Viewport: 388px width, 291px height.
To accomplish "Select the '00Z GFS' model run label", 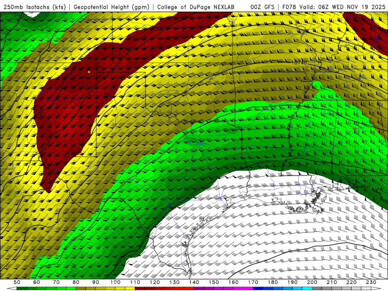I will [x=262, y=7].
